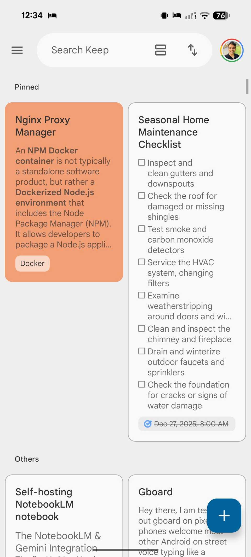Check 'Test smoke and carbon monoxide detectors'
This screenshot has height=557, width=251.
(x=141, y=228)
